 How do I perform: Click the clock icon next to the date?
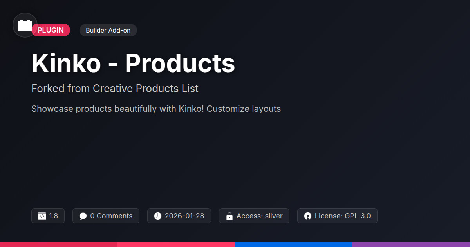pyautogui.click(x=157, y=216)
